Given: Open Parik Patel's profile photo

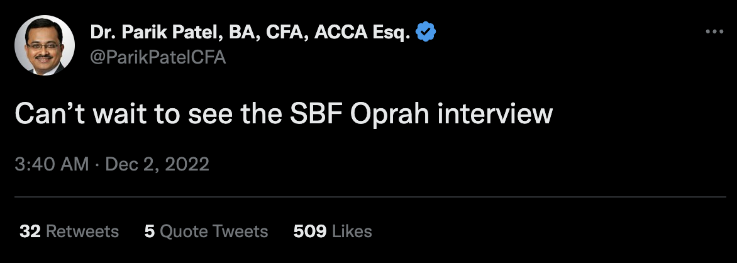Looking at the screenshot, I should (x=45, y=45).
